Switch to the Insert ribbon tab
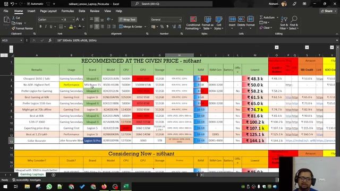Viewport: 340px width, 191px height. click(x=31, y=11)
